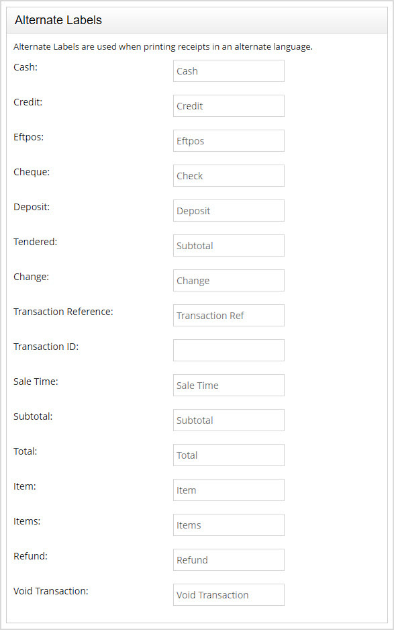Select the Tendered field showing 'Subtotal'
The width and height of the screenshot is (394, 630).
pyautogui.click(x=228, y=245)
